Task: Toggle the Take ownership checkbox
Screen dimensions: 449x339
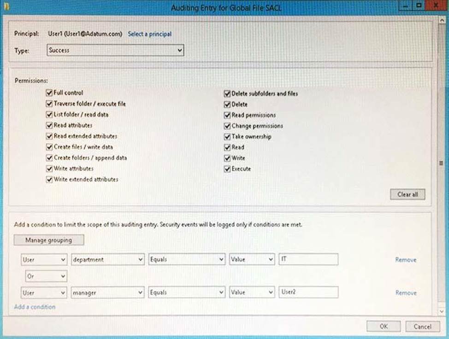Action: (227, 137)
